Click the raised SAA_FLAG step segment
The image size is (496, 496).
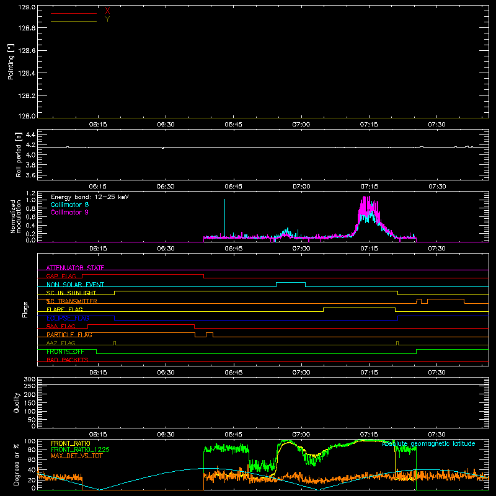coord(141,324)
